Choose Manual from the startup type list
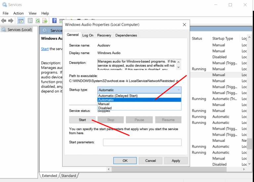Image resolution: width=254 pixels, height=182 pixels. pos(139,104)
